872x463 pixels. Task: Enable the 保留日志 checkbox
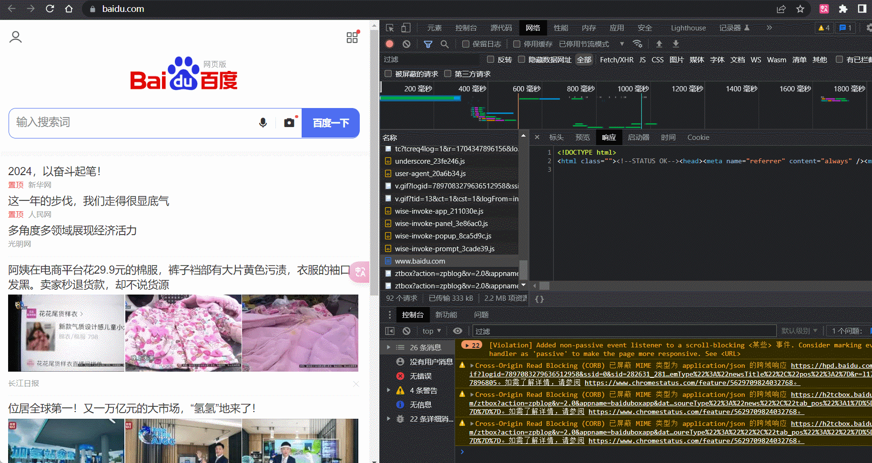pyautogui.click(x=466, y=44)
